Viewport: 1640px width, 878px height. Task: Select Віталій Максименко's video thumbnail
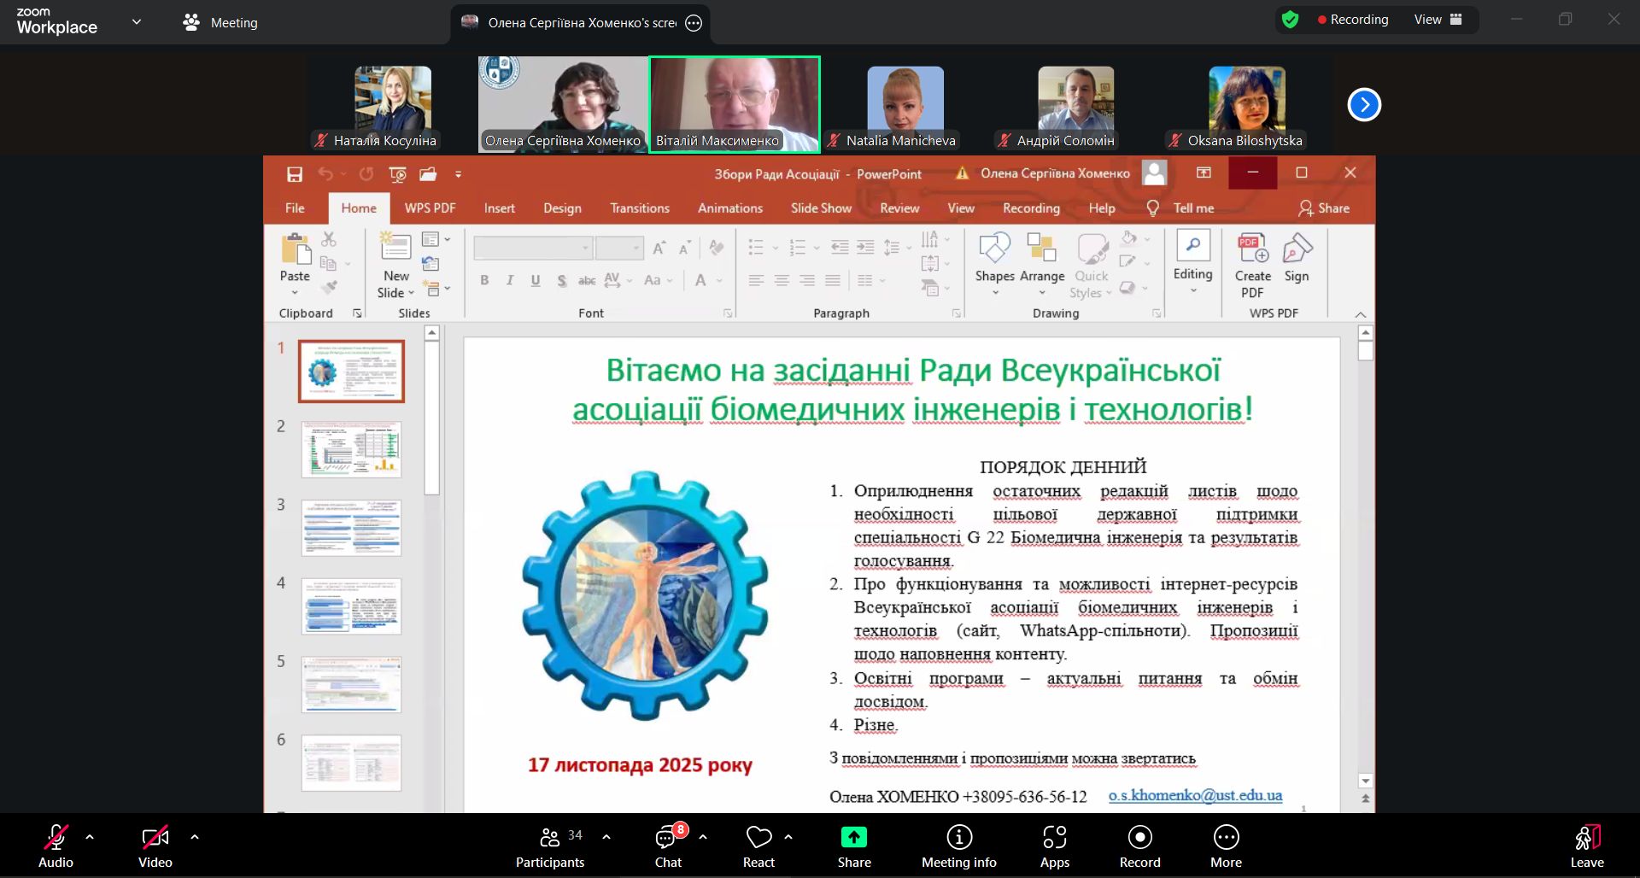735,104
